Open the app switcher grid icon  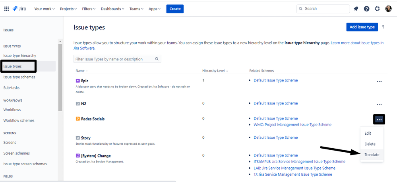point(6,9)
